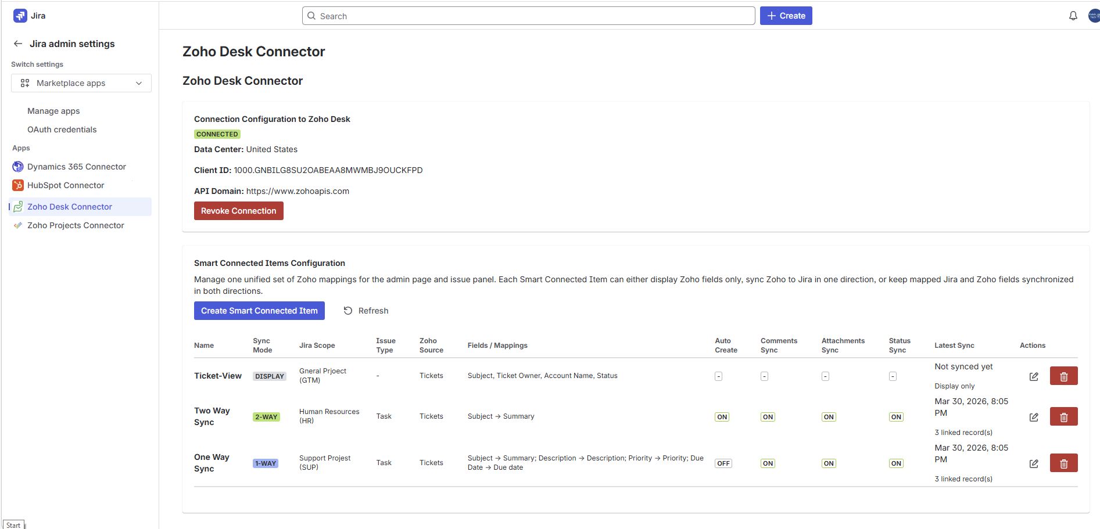Click the back arrow next to Jira admin settings

click(17, 44)
